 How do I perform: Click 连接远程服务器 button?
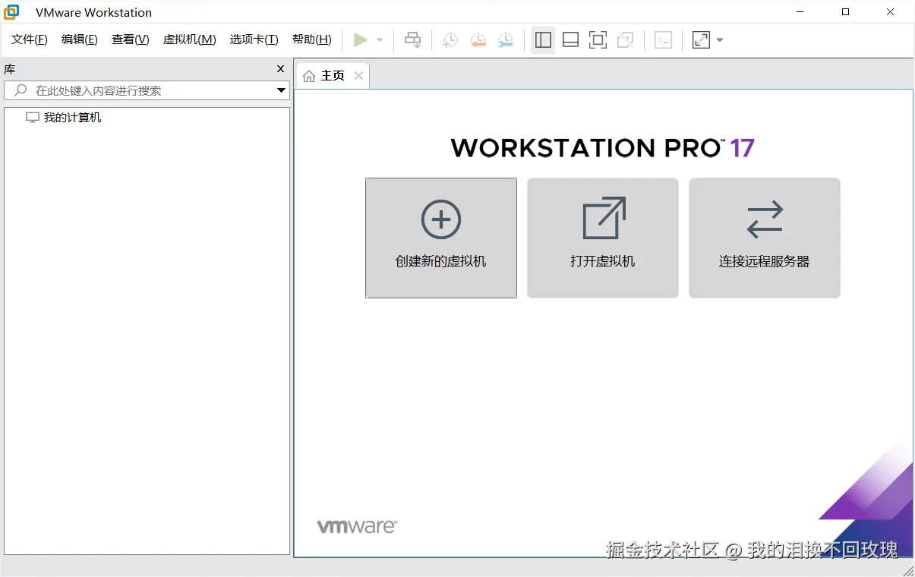[x=765, y=238]
